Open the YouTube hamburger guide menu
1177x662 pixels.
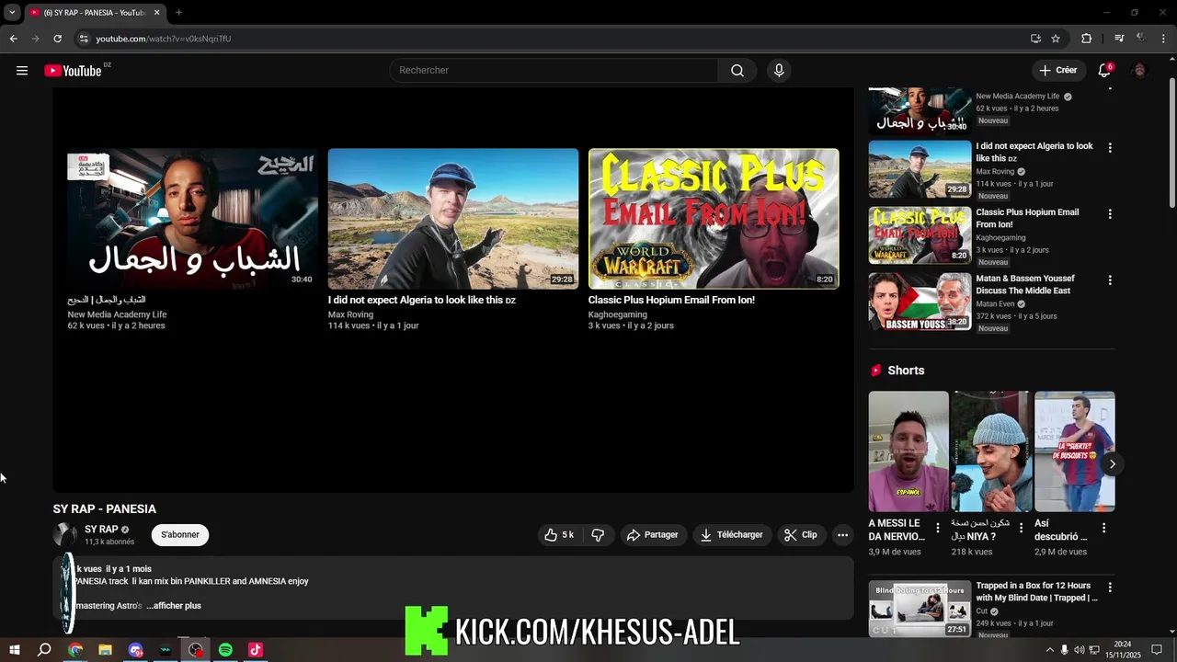[22, 71]
